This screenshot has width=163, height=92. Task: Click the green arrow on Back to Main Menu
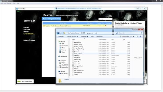19,81
